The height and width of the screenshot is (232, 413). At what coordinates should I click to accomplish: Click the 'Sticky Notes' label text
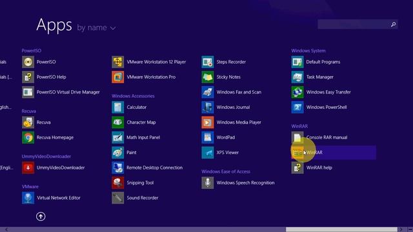228,77
